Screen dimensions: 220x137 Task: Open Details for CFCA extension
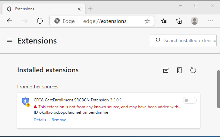pyautogui.click(x=40, y=120)
